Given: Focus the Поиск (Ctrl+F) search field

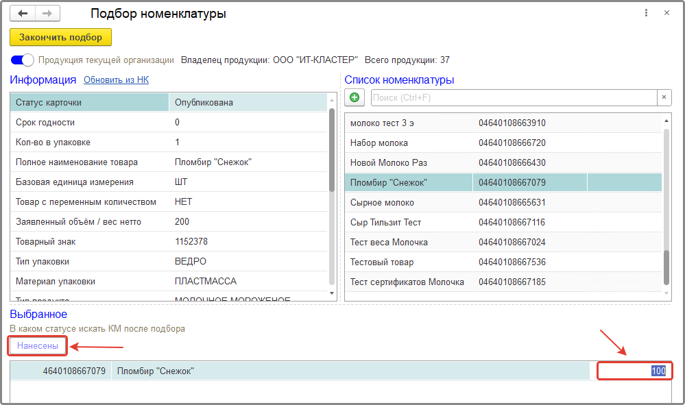Looking at the screenshot, I should coord(514,97).
